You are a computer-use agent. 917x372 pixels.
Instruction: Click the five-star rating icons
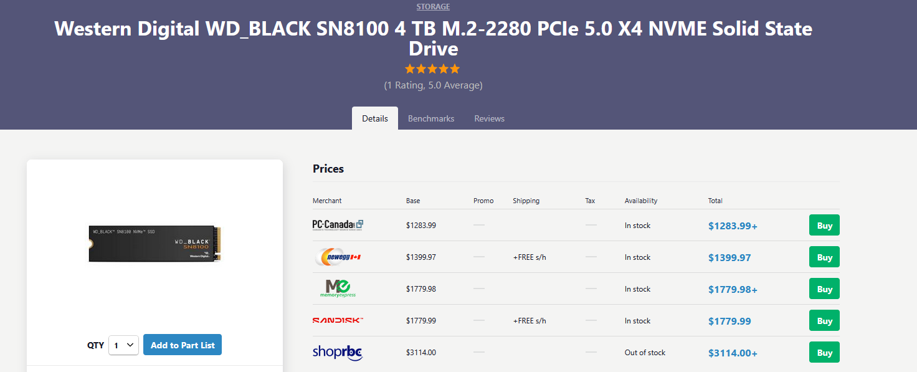[432, 69]
